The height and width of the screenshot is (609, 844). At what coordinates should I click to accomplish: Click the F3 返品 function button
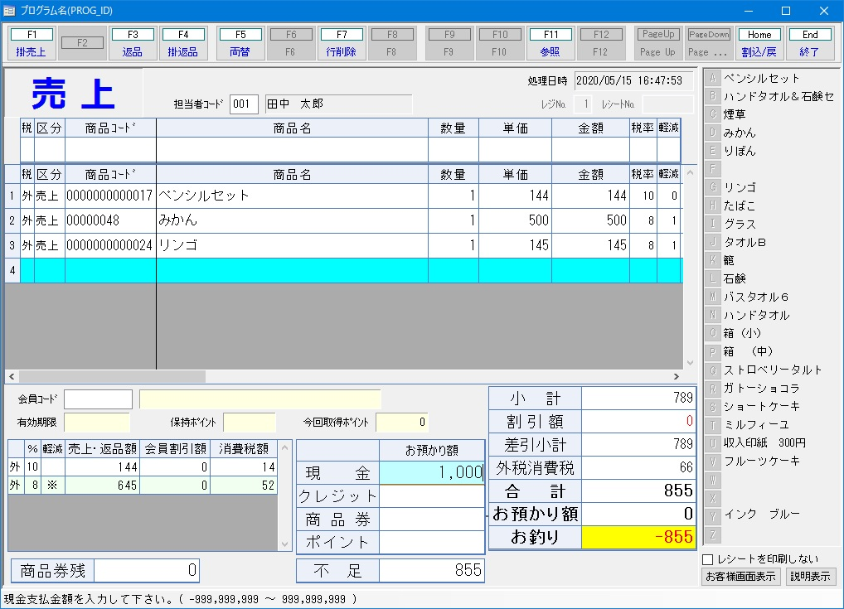(133, 43)
